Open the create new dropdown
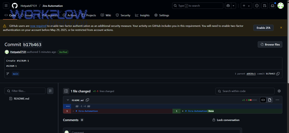This screenshot has width=289, height=133. tap(246, 6)
